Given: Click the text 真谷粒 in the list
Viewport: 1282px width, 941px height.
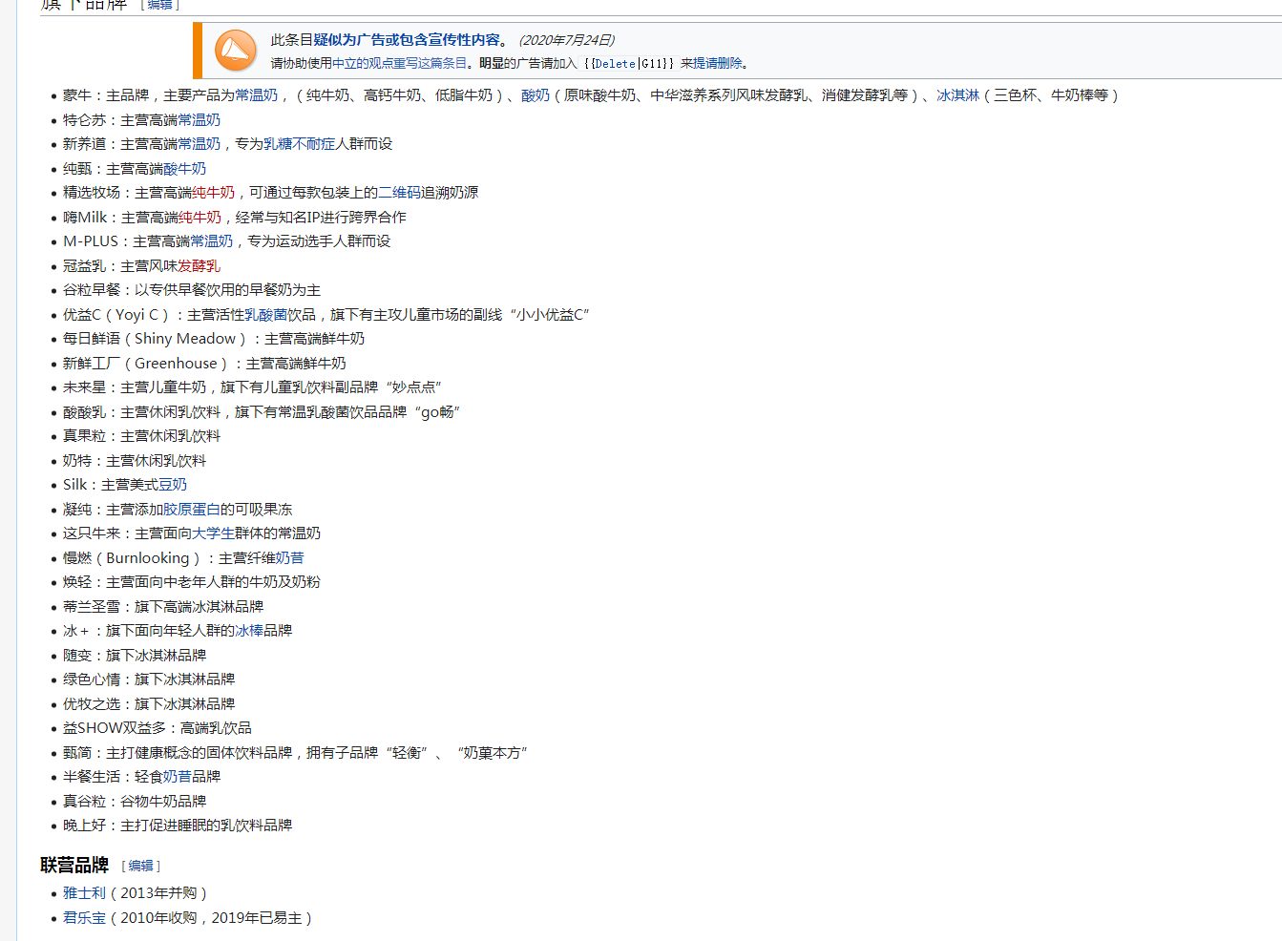Looking at the screenshot, I should (84, 802).
